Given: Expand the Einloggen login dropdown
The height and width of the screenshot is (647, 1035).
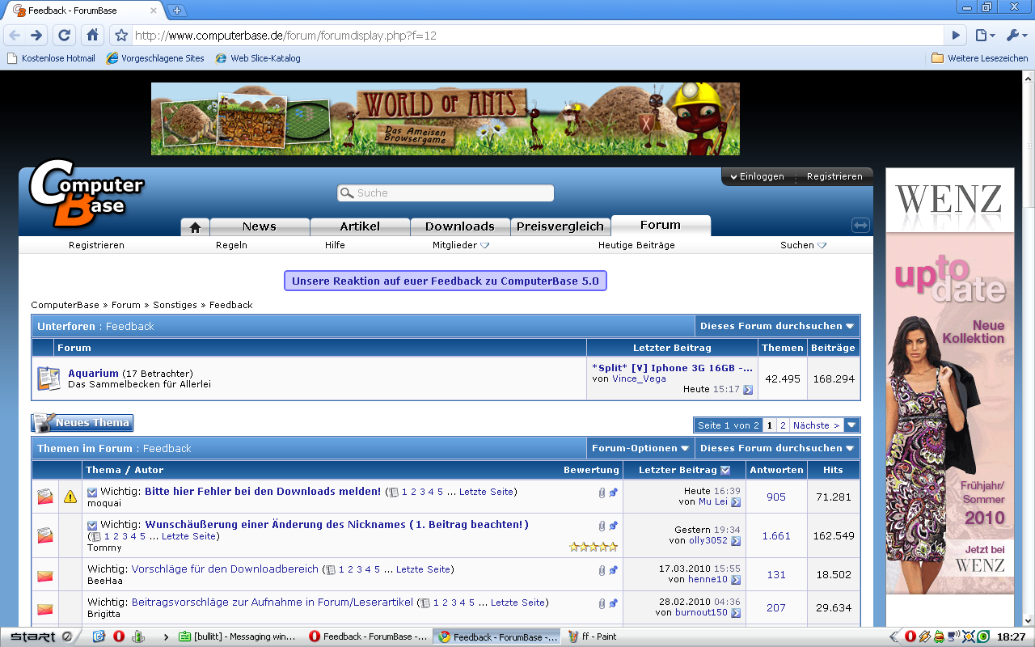Looking at the screenshot, I should 757,176.
